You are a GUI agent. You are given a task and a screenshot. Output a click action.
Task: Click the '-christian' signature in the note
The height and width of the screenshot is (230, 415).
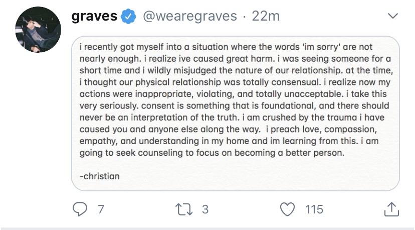click(x=100, y=176)
